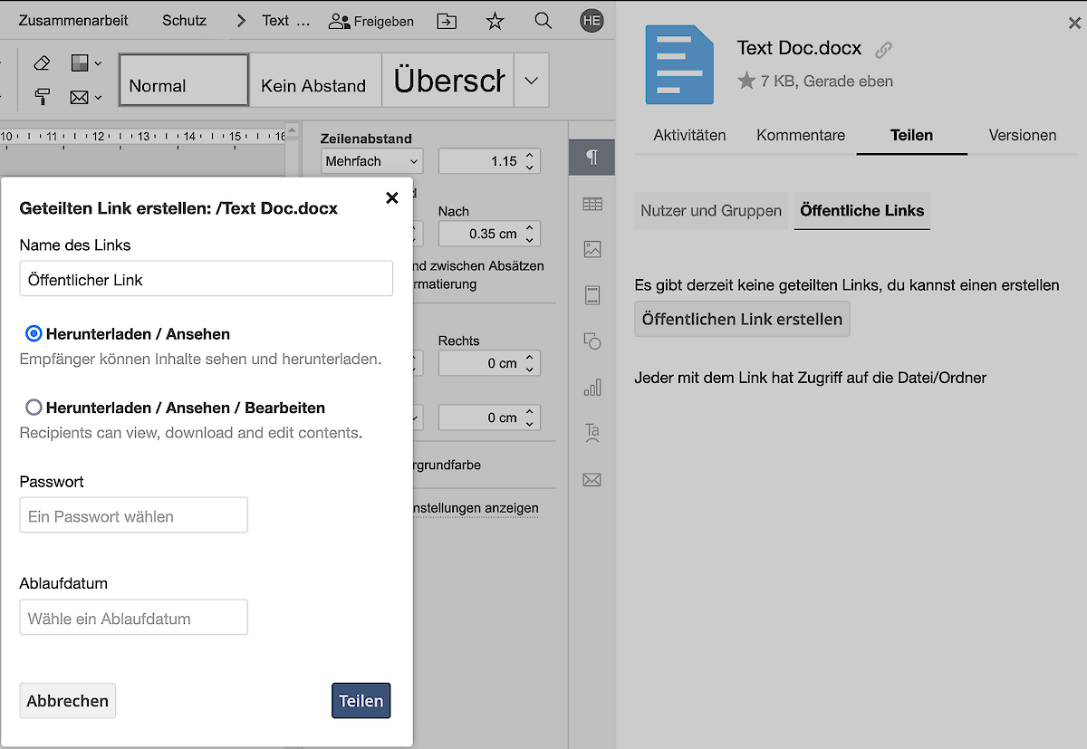The image size is (1087, 749).
Task: Click the star favorite icon in toolbar
Action: [495, 21]
